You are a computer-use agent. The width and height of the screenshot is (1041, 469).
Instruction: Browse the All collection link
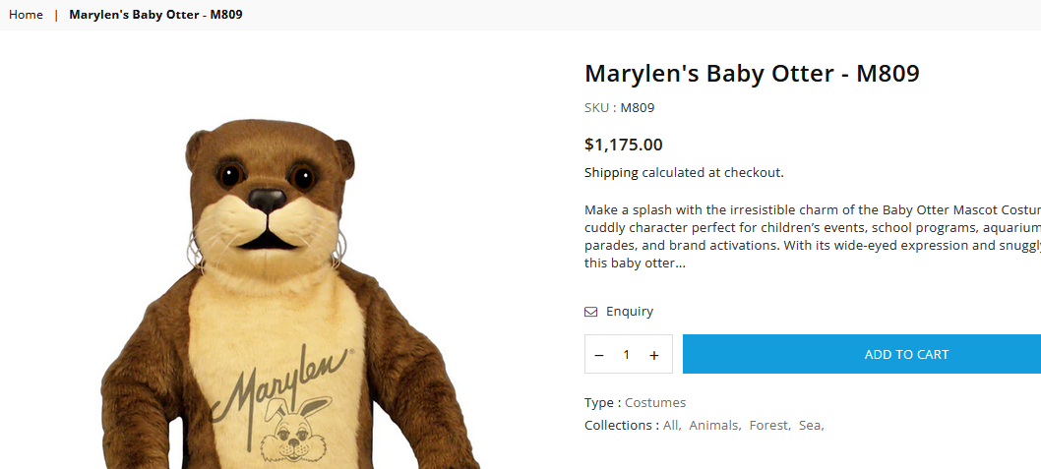671,426
